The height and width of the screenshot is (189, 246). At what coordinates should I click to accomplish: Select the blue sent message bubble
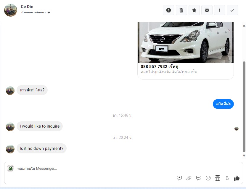(x=223, y=104)
